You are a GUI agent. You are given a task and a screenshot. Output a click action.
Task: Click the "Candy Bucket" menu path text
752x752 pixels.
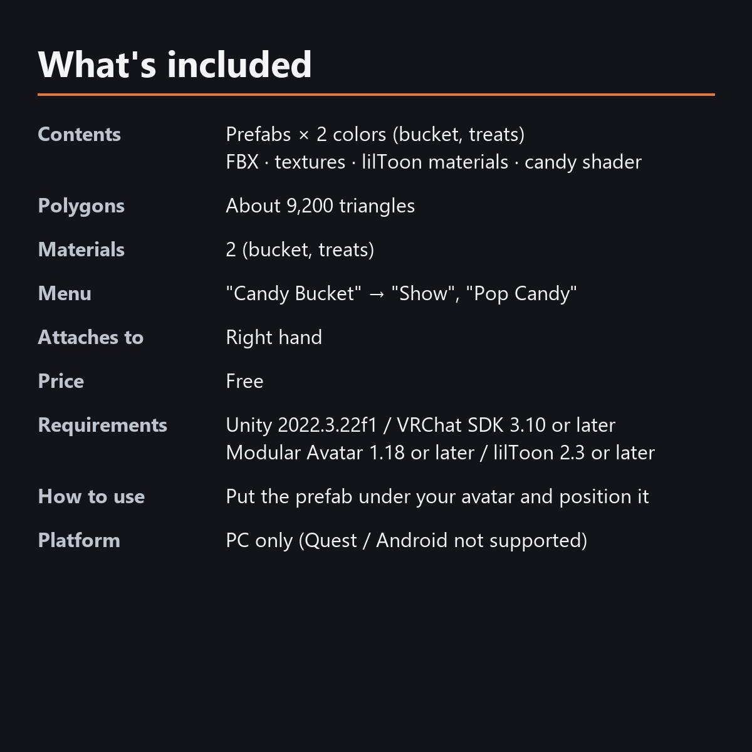[401, 293]
